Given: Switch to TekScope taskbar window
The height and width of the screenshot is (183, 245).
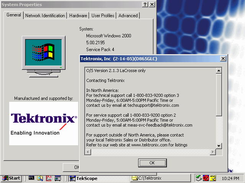Looking at the screenshot, I should [x=99, y=178].
